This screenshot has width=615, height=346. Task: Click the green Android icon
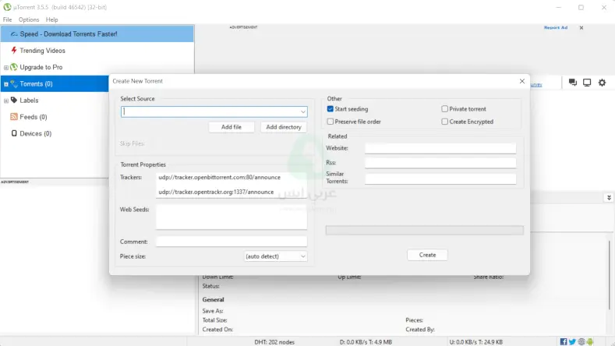click(592, 341)
